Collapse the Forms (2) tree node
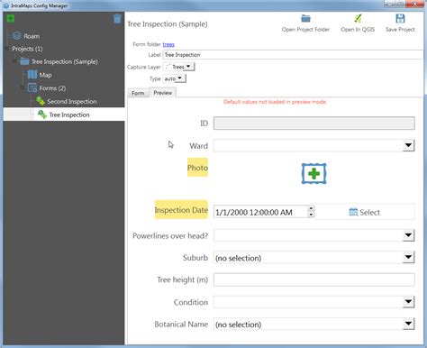 23,88
